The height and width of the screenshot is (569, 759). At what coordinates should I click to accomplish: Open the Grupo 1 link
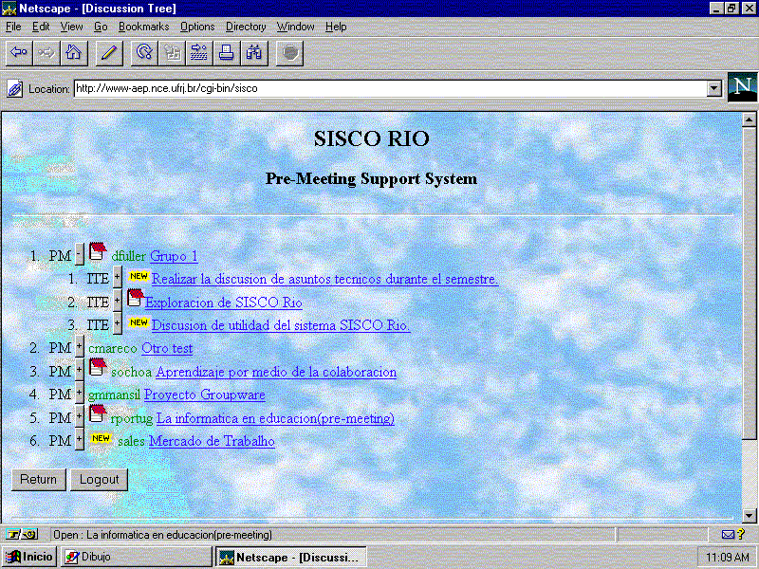pos(174,256)
